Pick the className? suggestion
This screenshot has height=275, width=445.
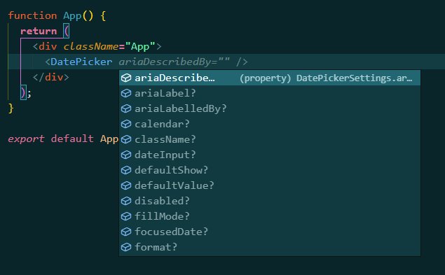270,139
